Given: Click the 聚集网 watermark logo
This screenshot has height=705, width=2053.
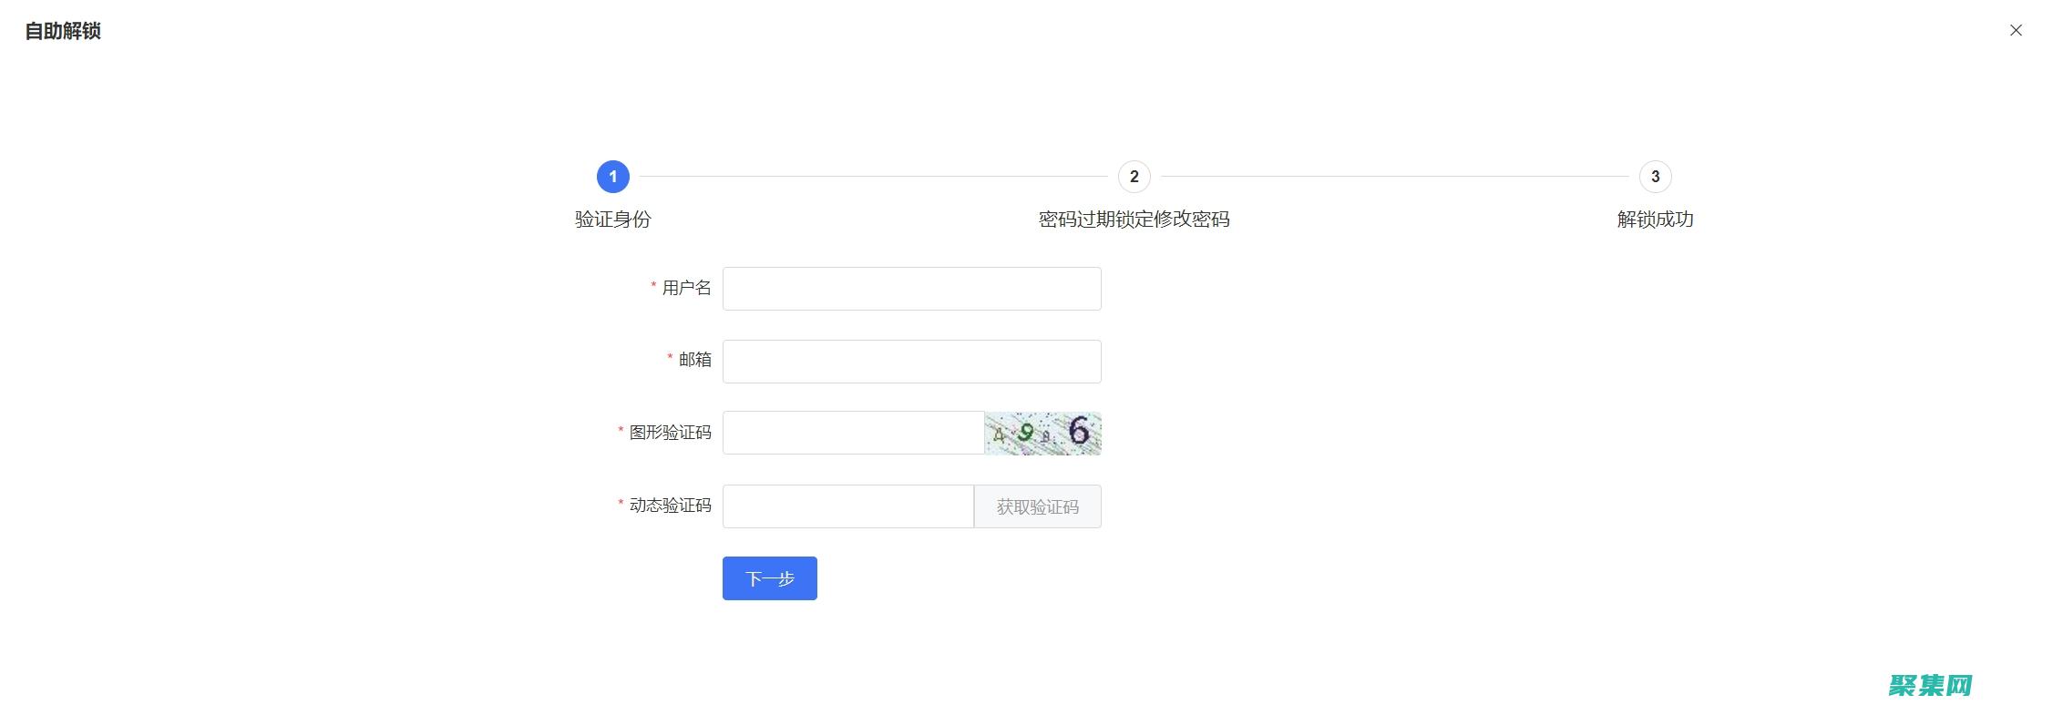Looking at the screenshot, I should coord(1930,684).
